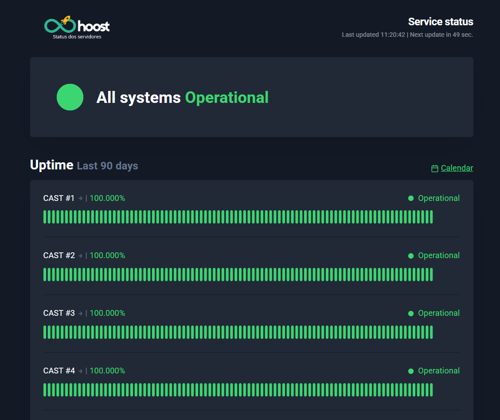Click the arrow icon next to CAST #4
The width and height of the screenshot is (500, 420).
[x=80, y=371]
